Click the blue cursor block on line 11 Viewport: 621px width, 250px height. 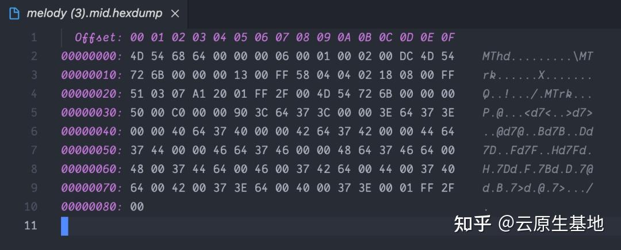pos(64,225)
